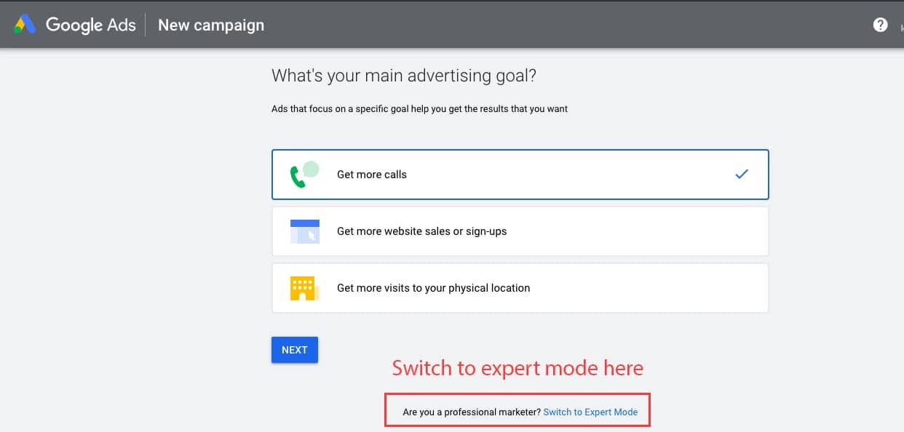
Task: Click the 'Ads that focus on a specific goal' subtitle
Action: coord(419,109)
